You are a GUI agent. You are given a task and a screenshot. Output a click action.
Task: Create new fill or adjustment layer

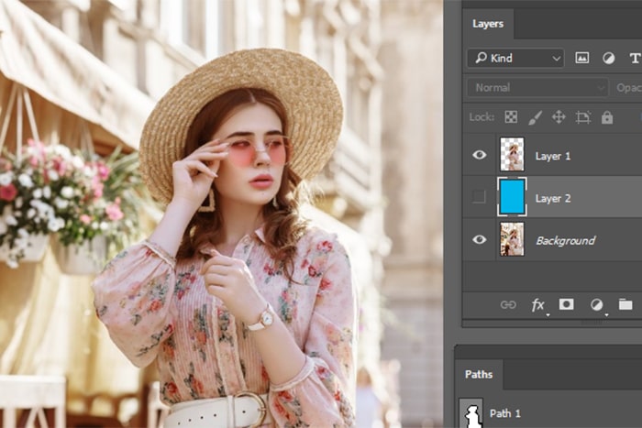(x=596, y=304)
